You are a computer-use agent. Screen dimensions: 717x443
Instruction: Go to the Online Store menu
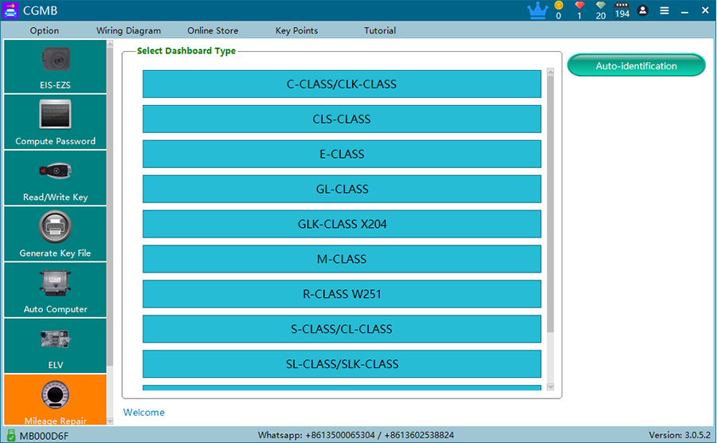213,31
